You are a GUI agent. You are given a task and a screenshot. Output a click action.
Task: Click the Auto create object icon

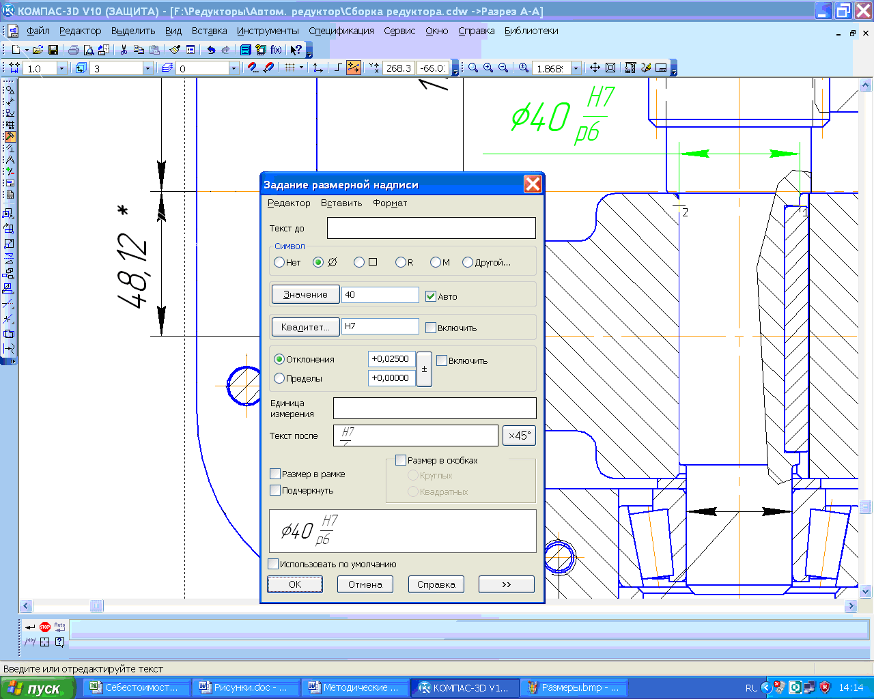60,627
